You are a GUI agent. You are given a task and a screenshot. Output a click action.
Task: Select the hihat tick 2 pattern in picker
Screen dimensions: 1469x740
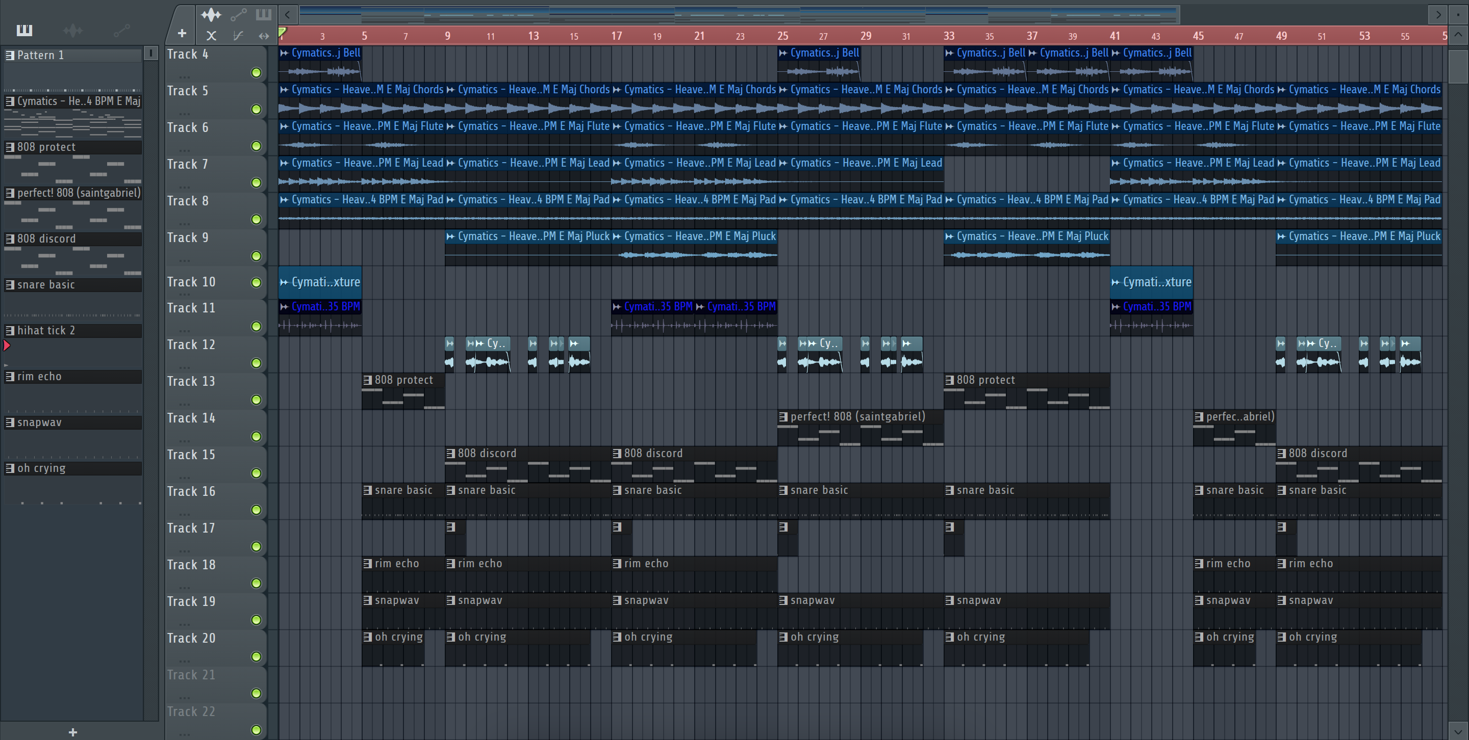(x=45, y=330)
